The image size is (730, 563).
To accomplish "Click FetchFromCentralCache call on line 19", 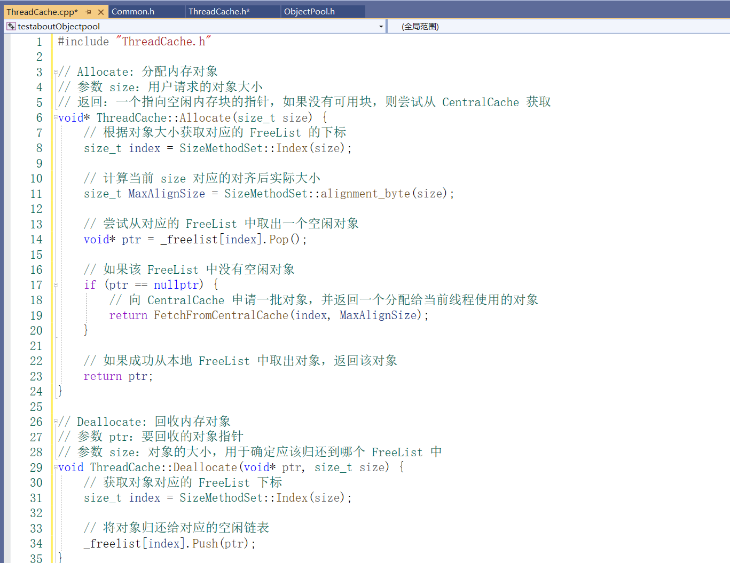I will [x=287, y=315].
